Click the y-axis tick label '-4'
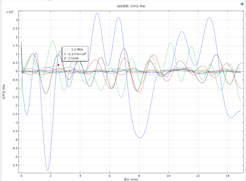This screenshot has width=246, height=181. coord(16,140)
